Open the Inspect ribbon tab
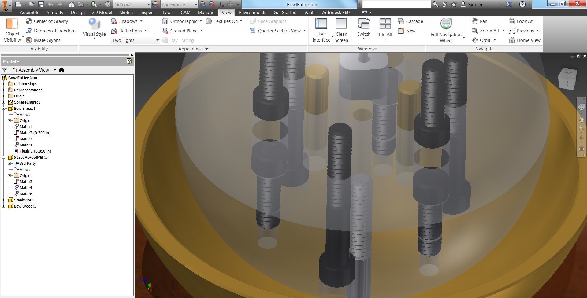 (147, 12)
